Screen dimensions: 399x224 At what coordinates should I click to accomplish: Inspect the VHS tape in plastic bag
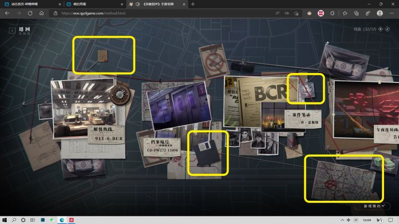tap(343, 61)
